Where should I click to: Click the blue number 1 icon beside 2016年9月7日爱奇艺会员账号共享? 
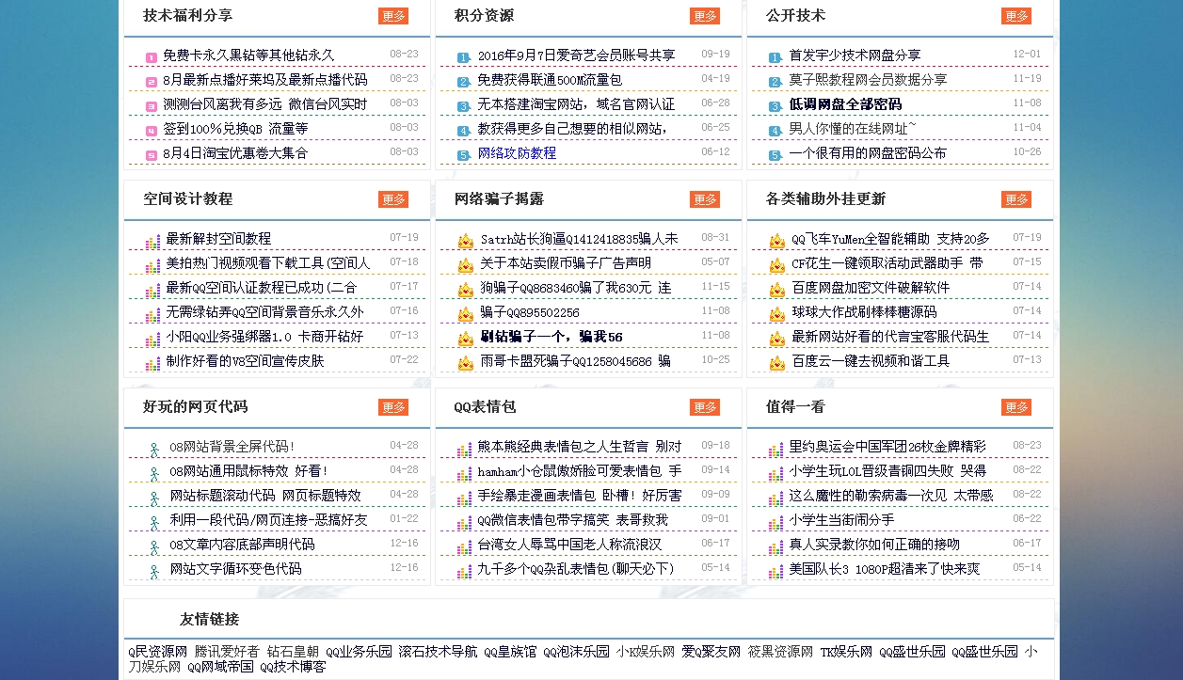(x=463, y=57)
